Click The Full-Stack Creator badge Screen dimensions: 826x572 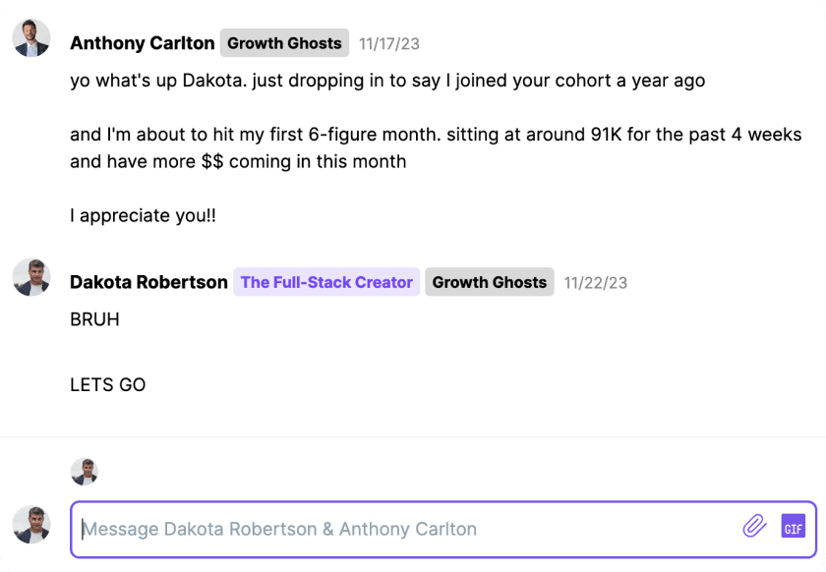click(326, 282)
